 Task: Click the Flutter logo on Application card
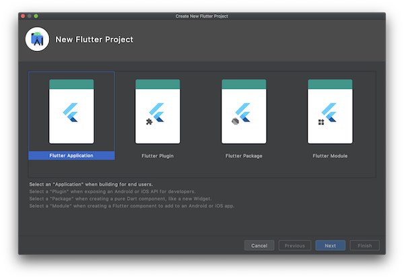tap(70, 113)
